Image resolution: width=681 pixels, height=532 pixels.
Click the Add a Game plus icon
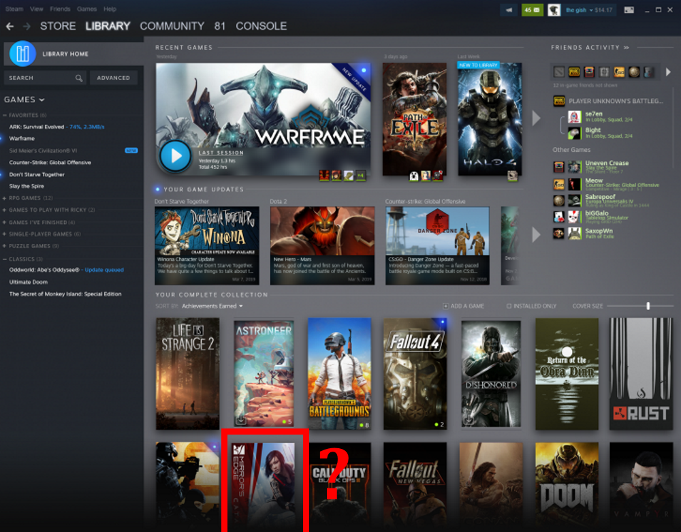[445, 307]
